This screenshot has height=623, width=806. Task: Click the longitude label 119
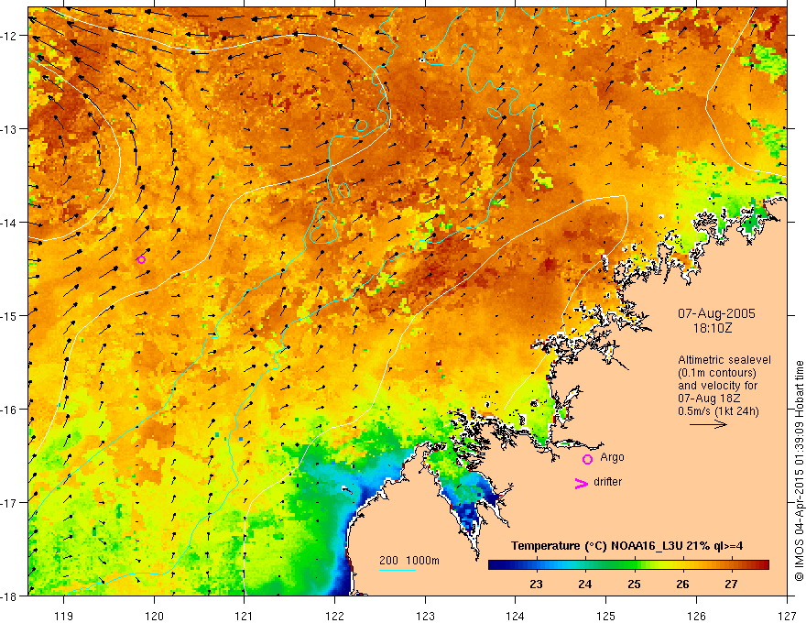(x=64, y=616)
